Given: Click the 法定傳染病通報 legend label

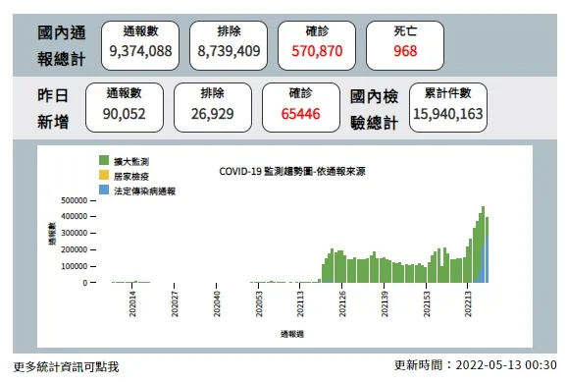Looking at the screenshot, I should (x=144, y=191).
